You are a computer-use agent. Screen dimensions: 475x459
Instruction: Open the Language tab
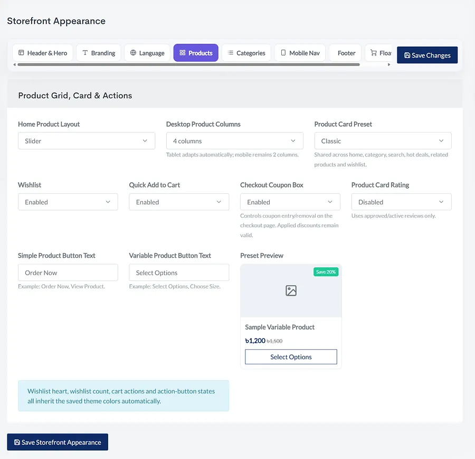pos(147,53)
